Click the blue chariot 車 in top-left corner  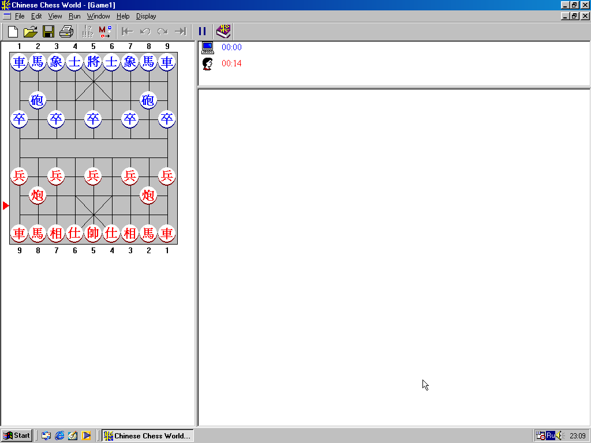(19, 62)
